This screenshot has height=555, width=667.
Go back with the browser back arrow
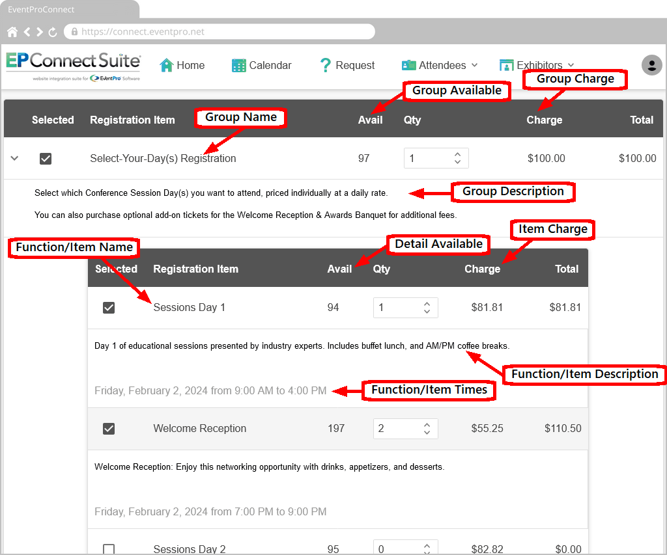click(x=27, y=32)
